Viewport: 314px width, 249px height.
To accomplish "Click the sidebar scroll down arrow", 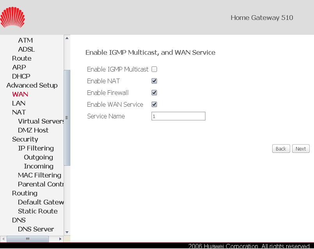I will click(x=67, y=232).
